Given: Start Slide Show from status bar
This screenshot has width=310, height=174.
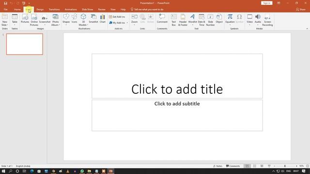Looking at the screenshot, I should (x=269, y=166).
